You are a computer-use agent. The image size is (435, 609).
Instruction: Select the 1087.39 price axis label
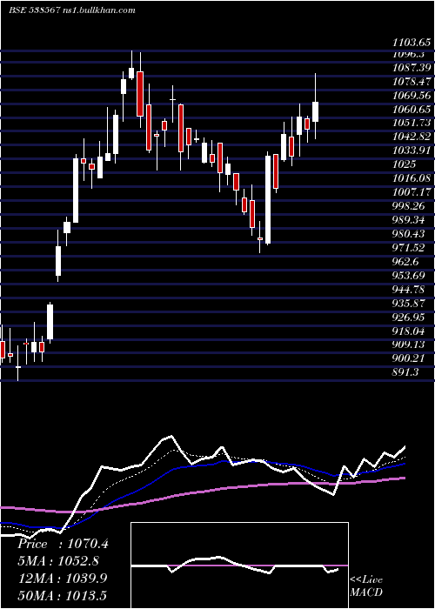pos(412,68)
